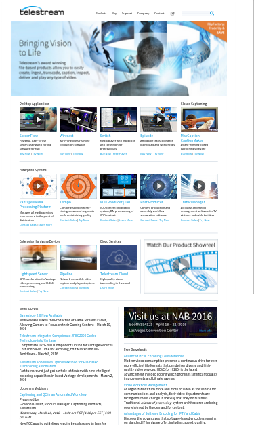254x425 pixels.
Task: Open the Contact menu
Action: 159,14
